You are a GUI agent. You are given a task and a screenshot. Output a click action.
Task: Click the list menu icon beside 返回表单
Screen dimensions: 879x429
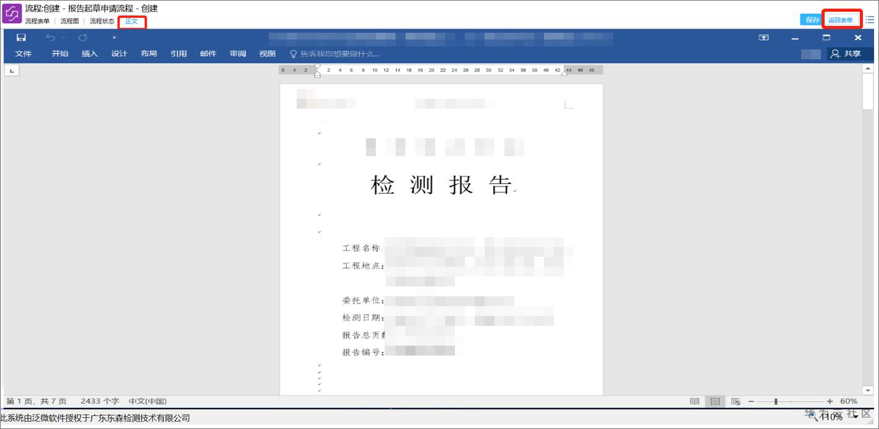click(870, 20)
